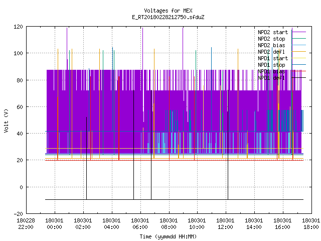321x241 pixels.
Task: Click the filename E_RT20180228212750.sfduZ subtitle
Action: point(168,17)
